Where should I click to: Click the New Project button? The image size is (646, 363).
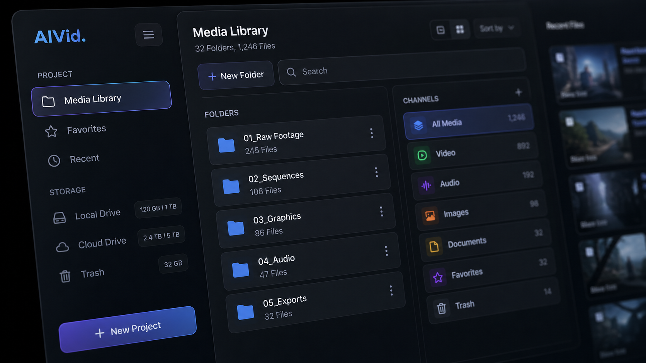coord(127,329)
